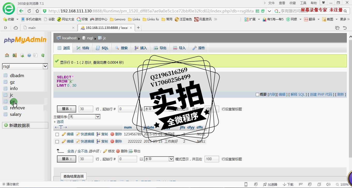This screenshot has width=352, height=188.
Task: Switch to the 浏览 browse tab
Action: (x=63, y=48)
